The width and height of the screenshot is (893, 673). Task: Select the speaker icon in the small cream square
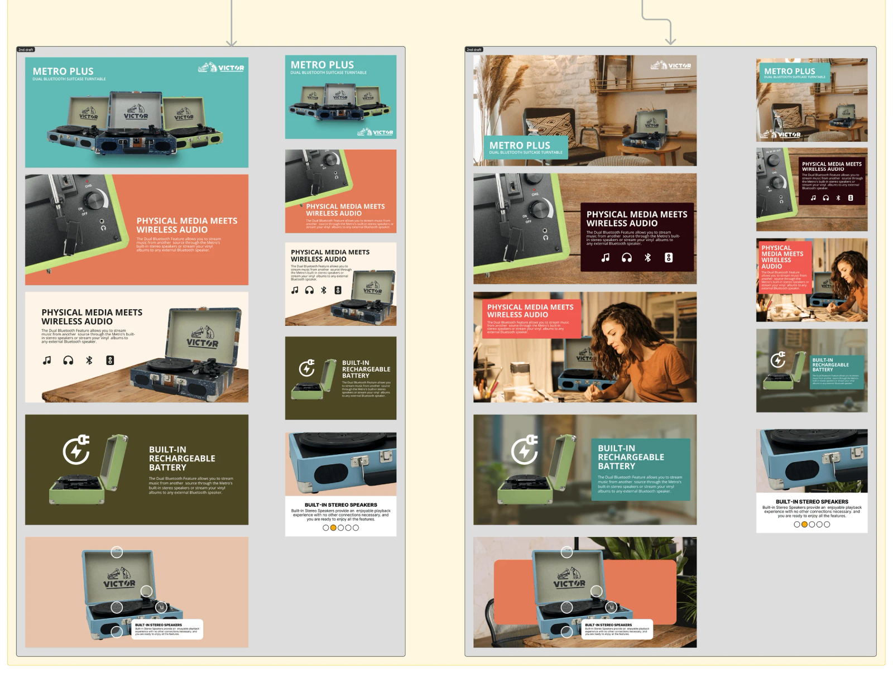[338, 290]
